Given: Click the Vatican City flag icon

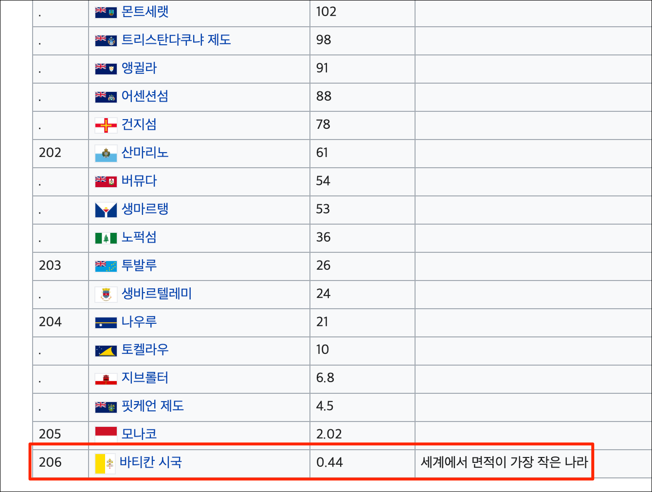Looking at the screenshot, I should pyautogui.click(x=105, y=463).
